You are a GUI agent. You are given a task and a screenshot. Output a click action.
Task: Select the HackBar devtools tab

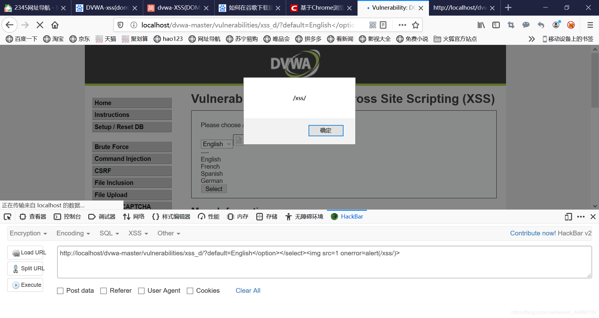point(347,217)
